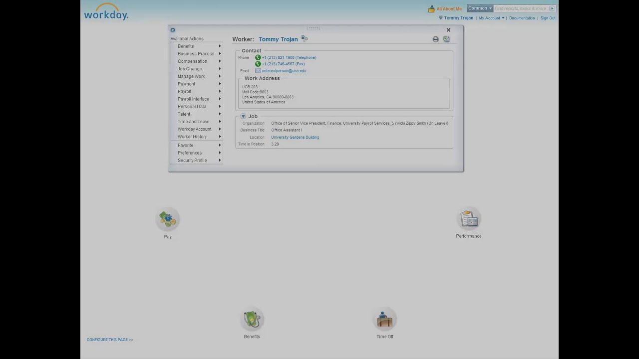Open the Favorite submenu
The width and height of the screenshot is (639, 359).
(196, 145)
